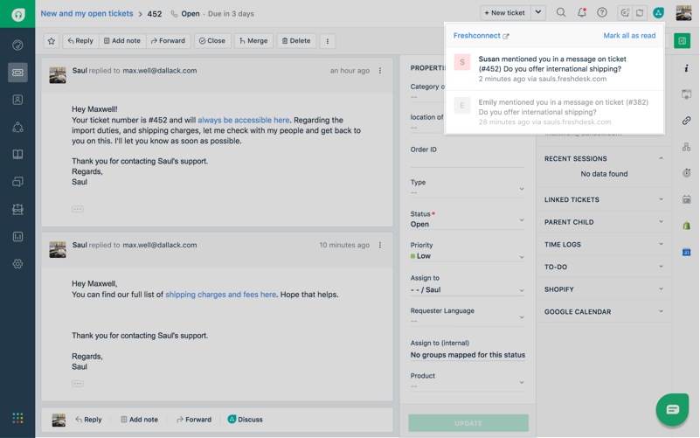700x438 pixels.
Task: Click the Freshdesk headset logo
Action: (17, 14)
